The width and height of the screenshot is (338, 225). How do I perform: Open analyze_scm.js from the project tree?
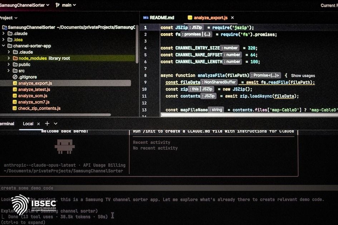click(x=33, y=96)
